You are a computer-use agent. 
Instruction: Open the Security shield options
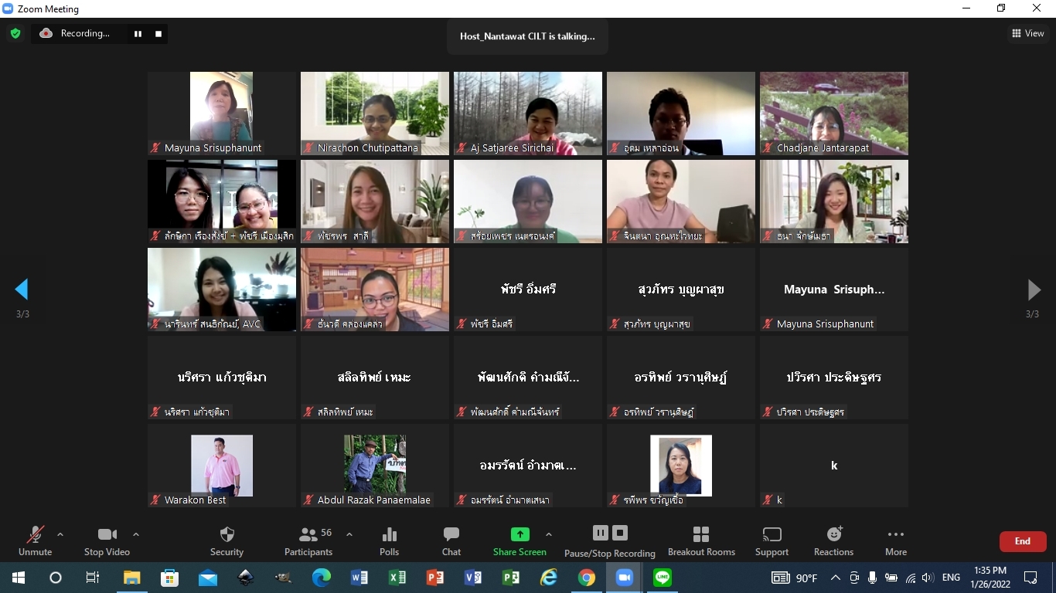coord(227,540)
